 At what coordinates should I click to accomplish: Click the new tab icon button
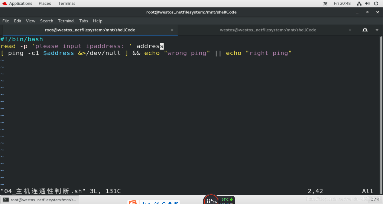point(365,30)
